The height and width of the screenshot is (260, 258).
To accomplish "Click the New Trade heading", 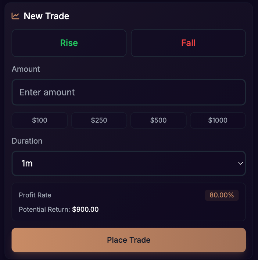I will click(x=46, y=16).
